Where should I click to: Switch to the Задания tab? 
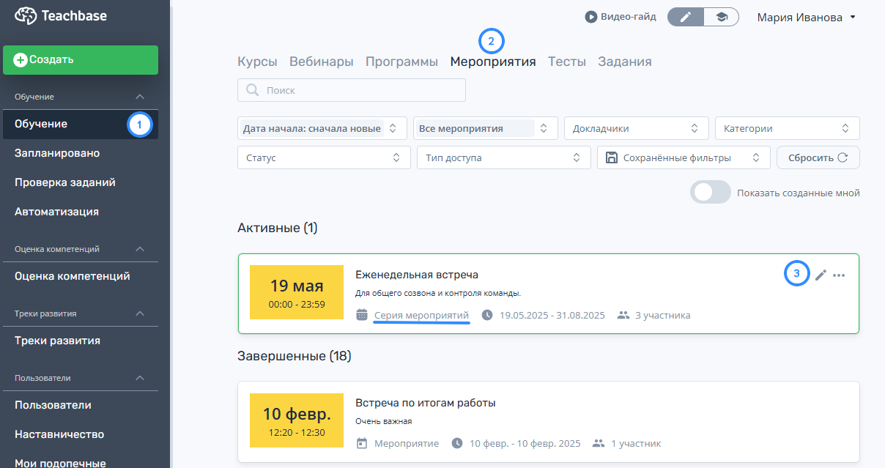point(625,62)
